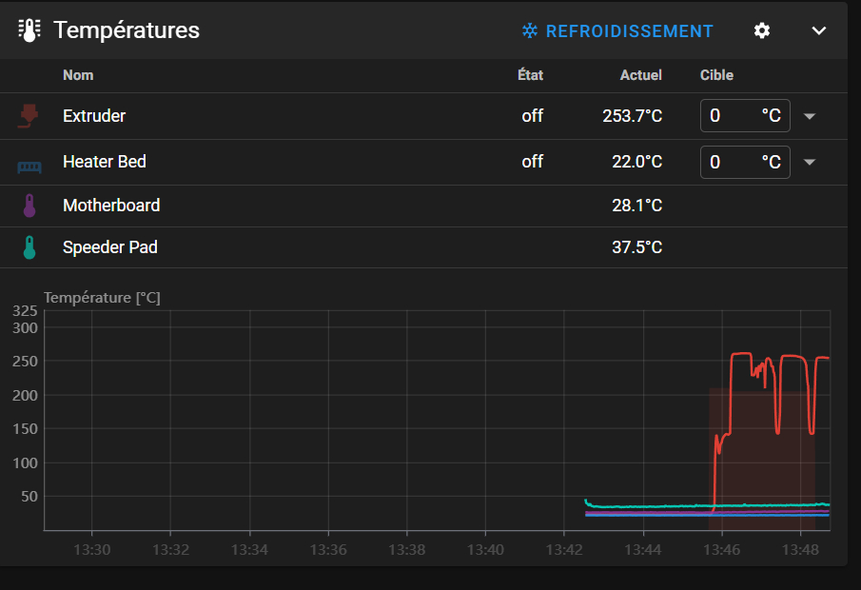Click the Actuel column header
Screen dimensions: 861x590
(x=641, y=75)
